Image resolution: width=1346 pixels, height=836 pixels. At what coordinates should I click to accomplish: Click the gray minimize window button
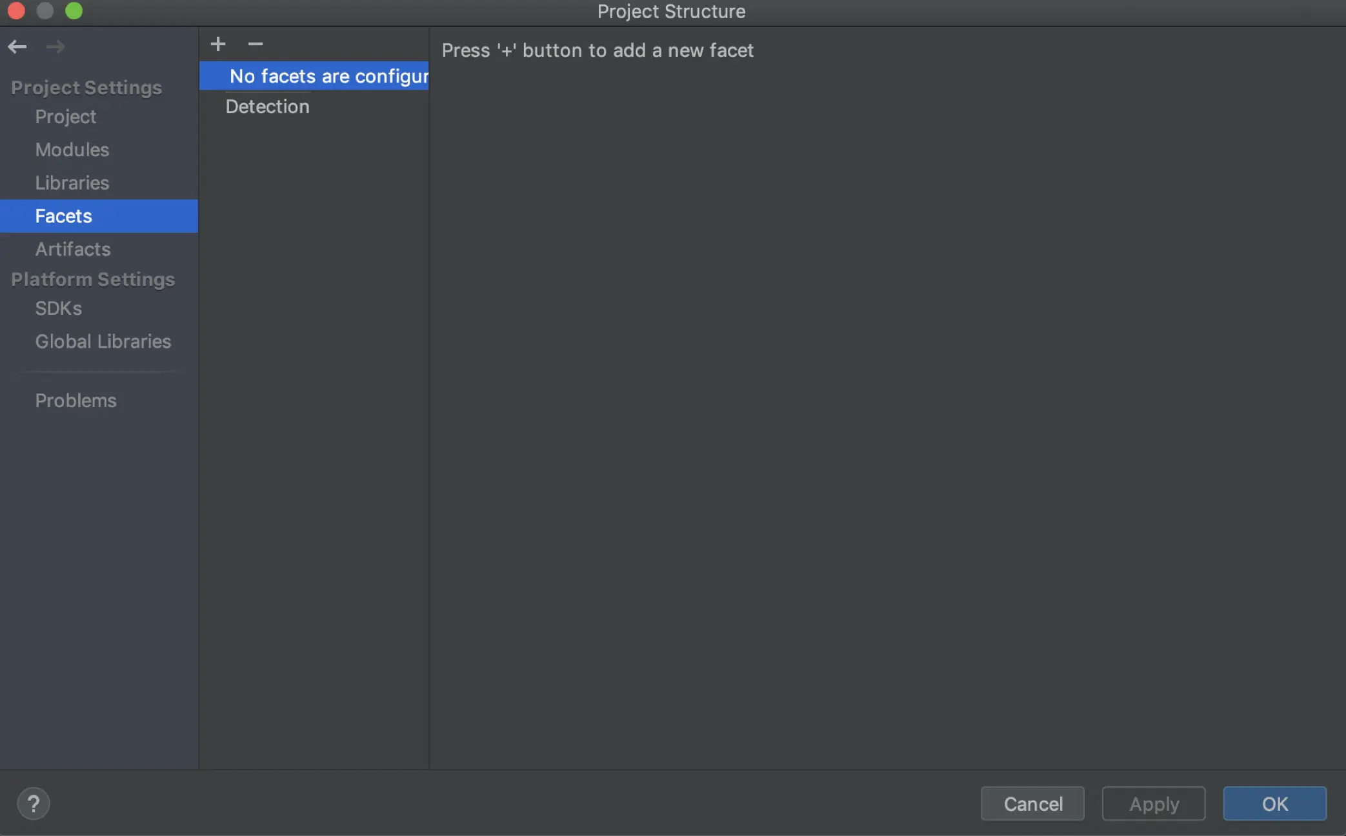tap(45, 11)
